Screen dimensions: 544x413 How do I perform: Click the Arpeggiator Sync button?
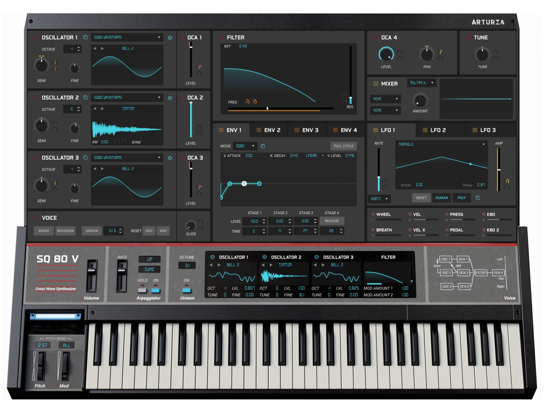[x=150, y=269]
